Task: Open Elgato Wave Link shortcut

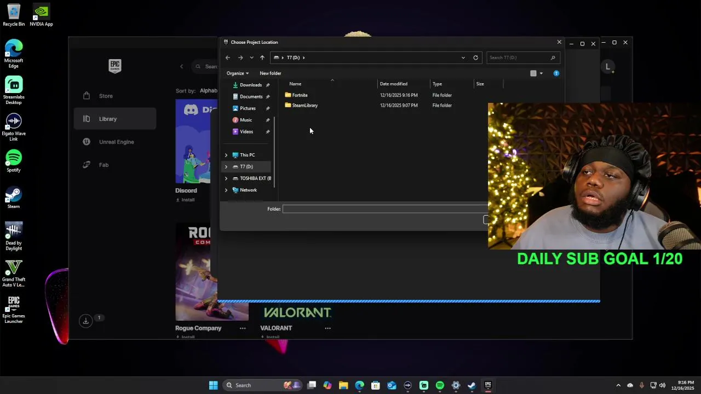Action: point(14,127)
